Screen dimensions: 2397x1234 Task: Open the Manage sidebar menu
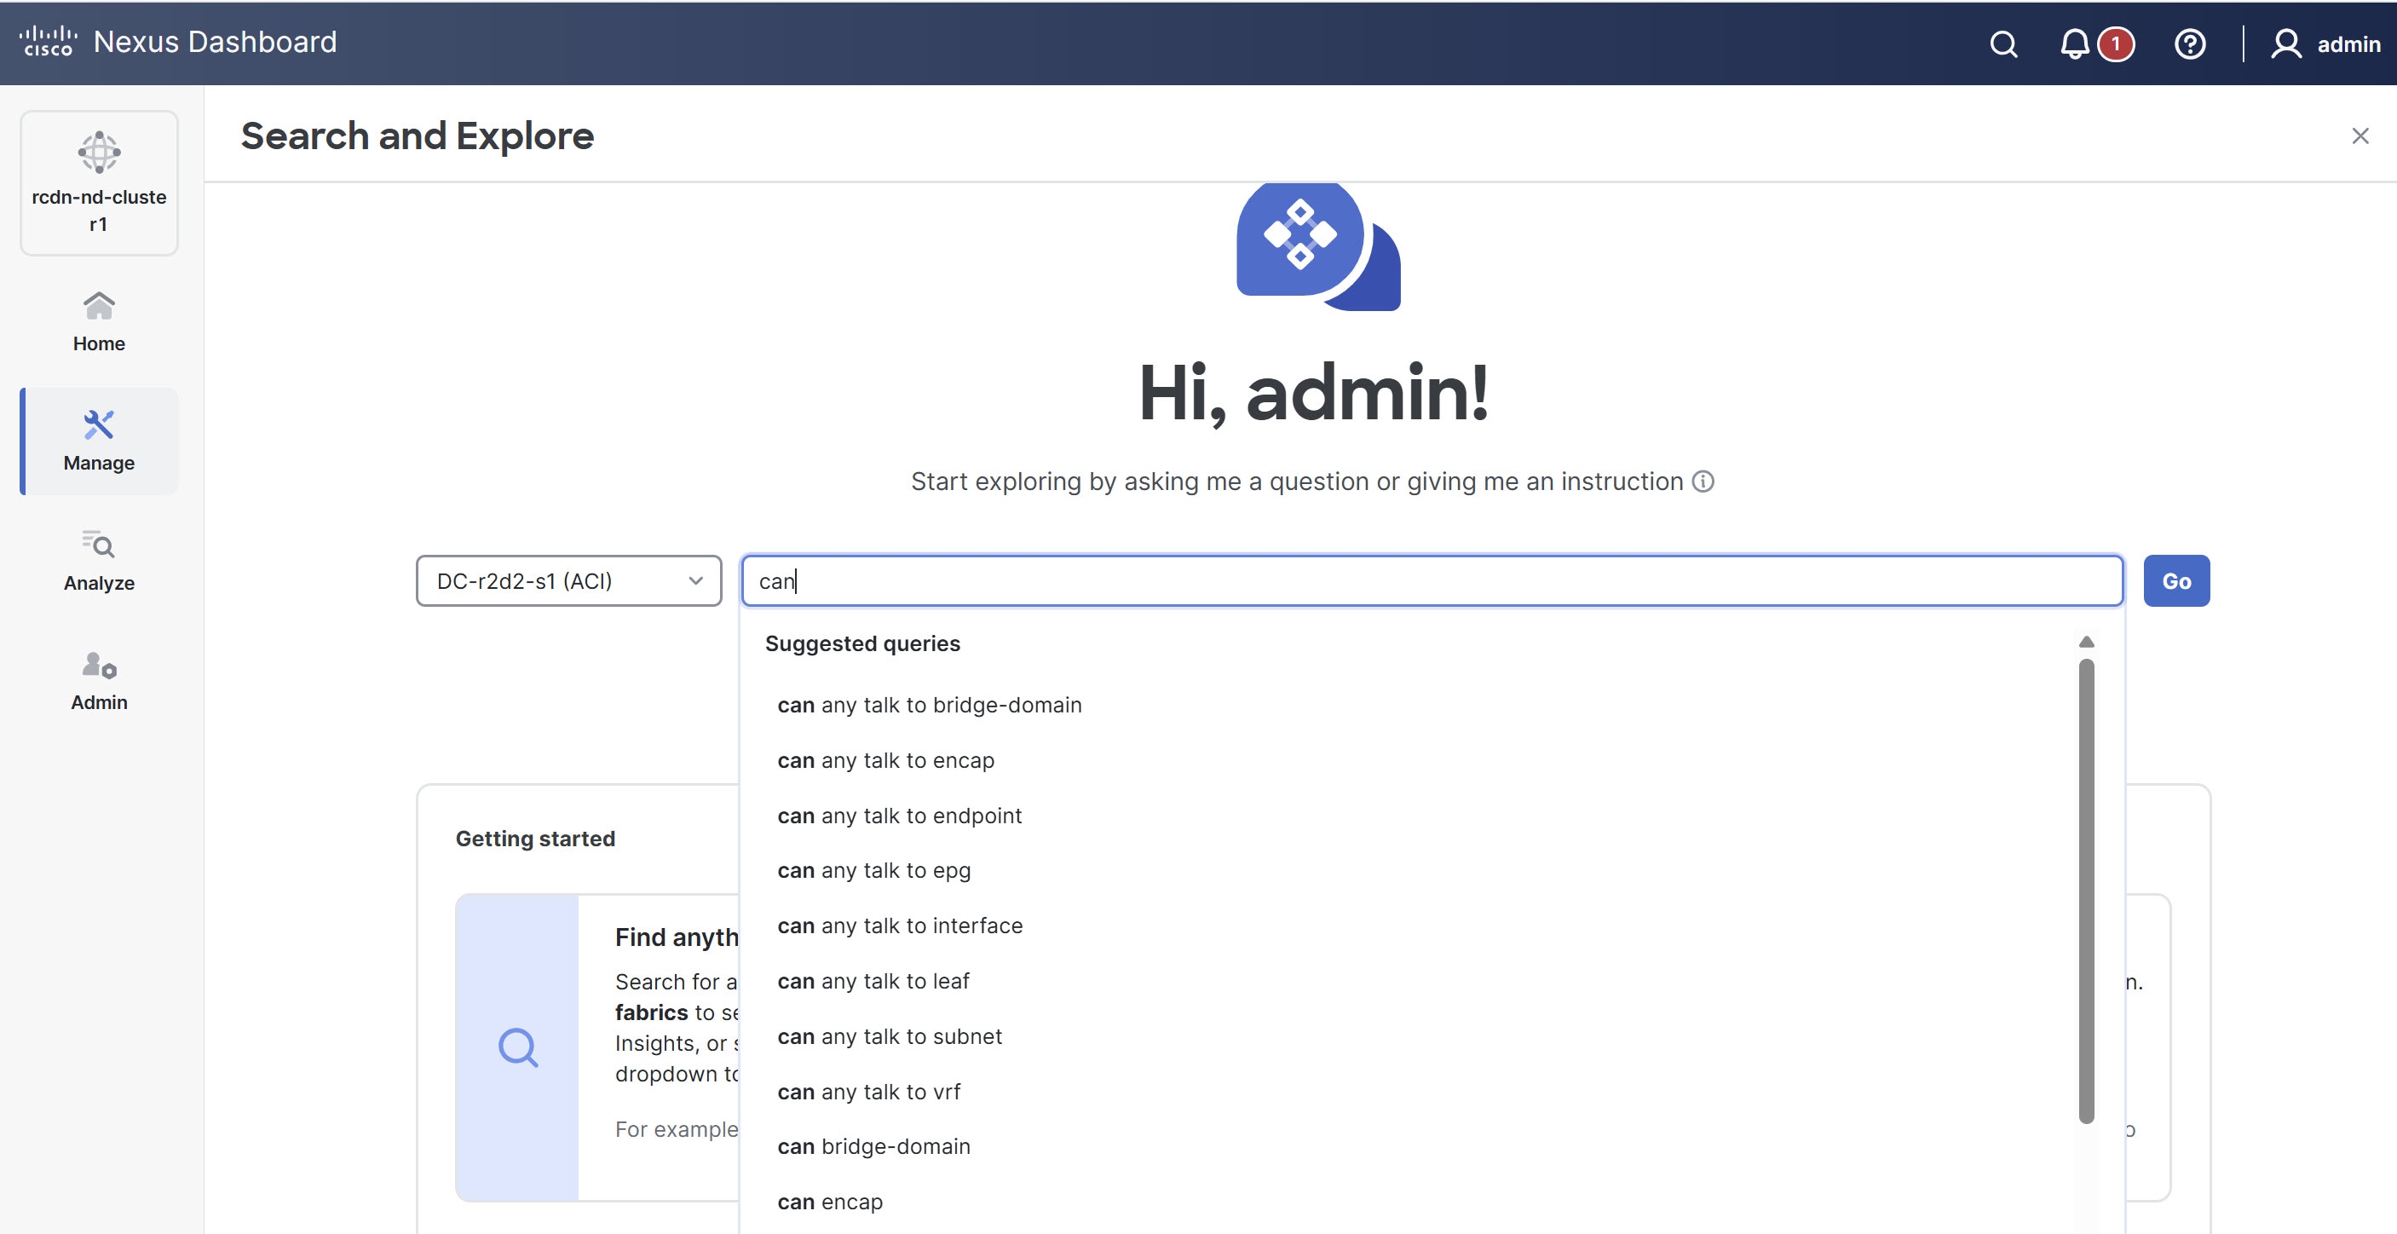[x=99, y=441]
